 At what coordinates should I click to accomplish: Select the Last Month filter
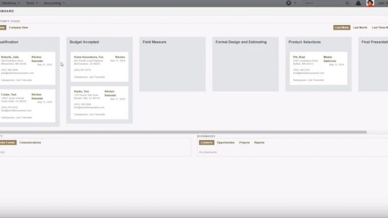pyautogui.click(x=360, y=28)
